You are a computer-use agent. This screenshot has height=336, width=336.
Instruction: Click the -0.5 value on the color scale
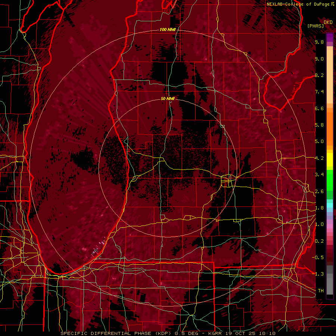pos(318,258)
